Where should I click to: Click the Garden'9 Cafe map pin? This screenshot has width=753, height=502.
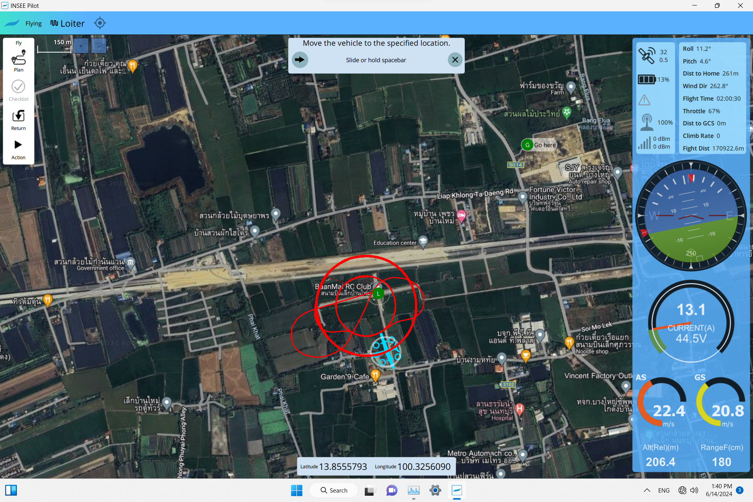click(375, 375)
